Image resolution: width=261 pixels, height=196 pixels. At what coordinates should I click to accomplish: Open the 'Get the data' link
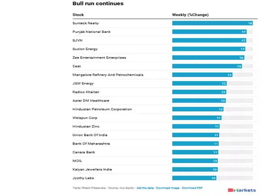(145, 187)
